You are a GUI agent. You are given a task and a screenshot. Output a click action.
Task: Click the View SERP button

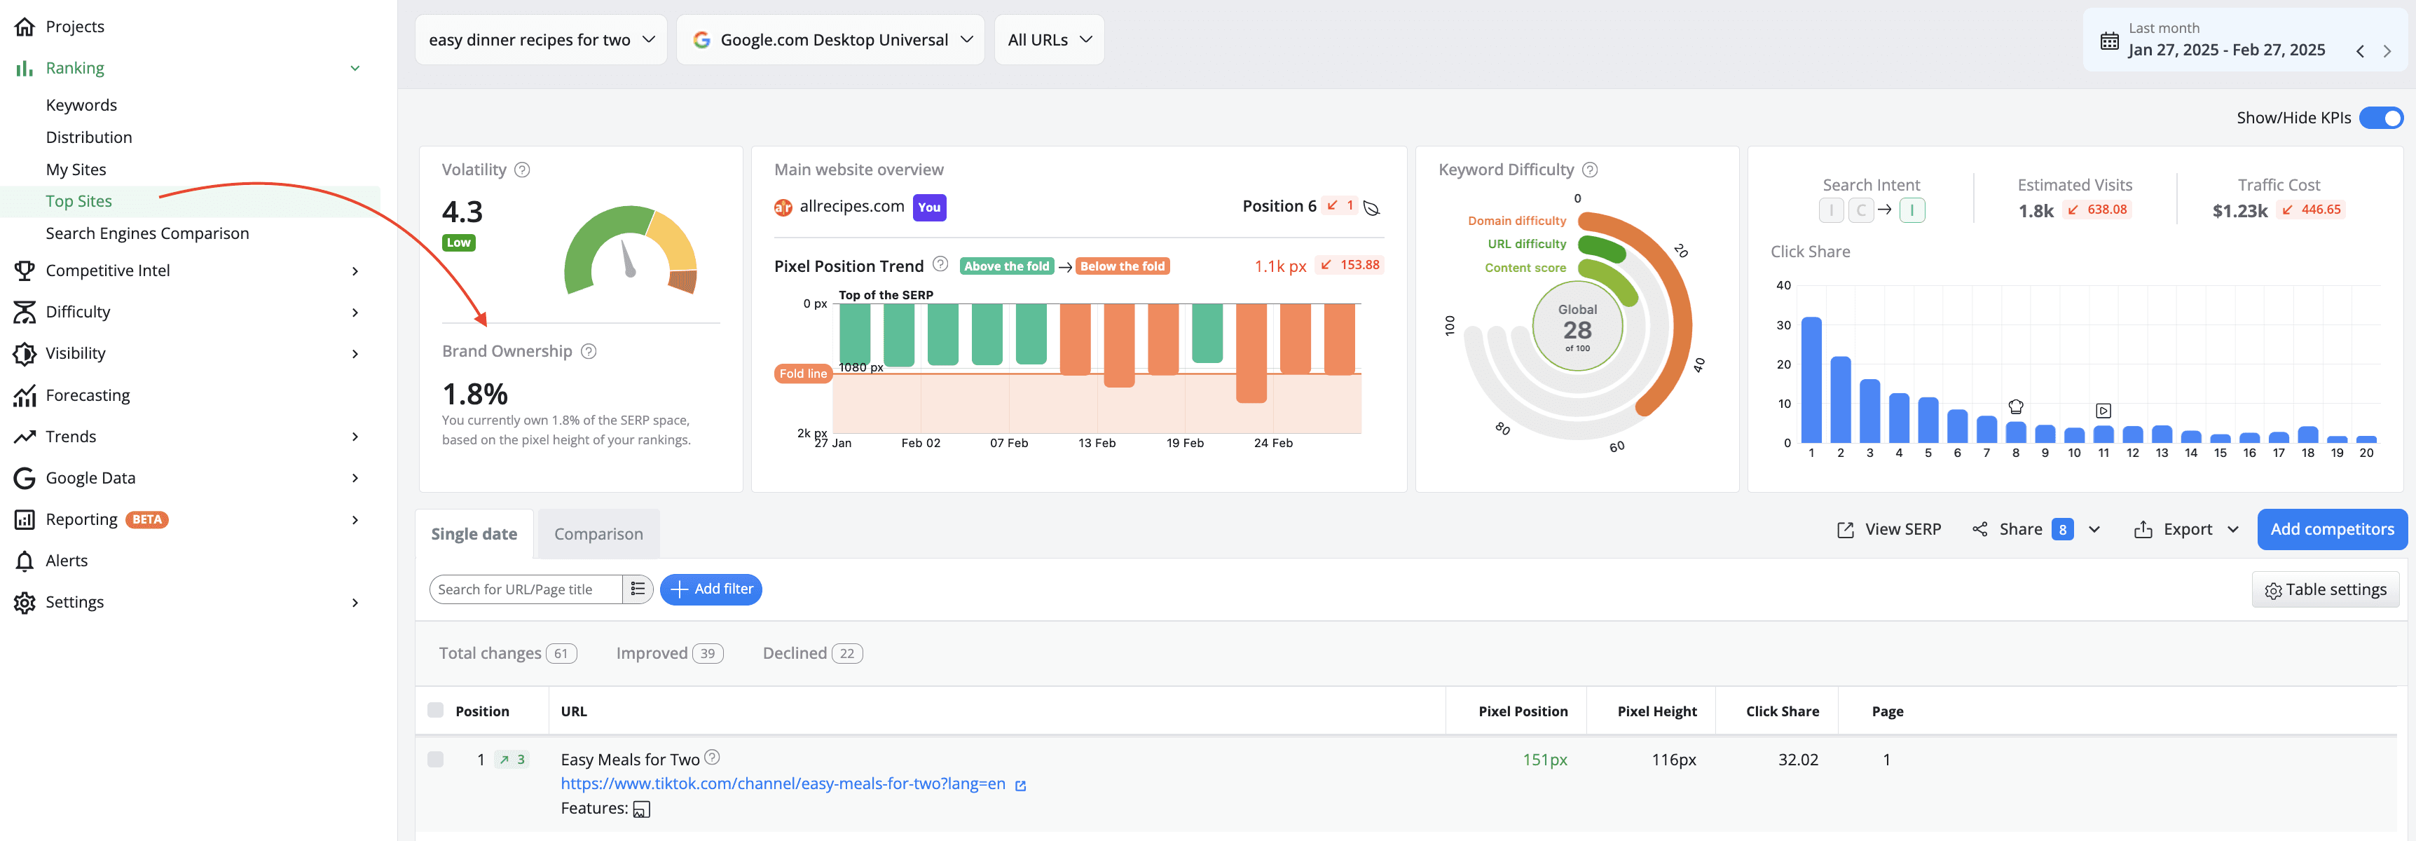pyautogui.click(x=1889, y=530)
